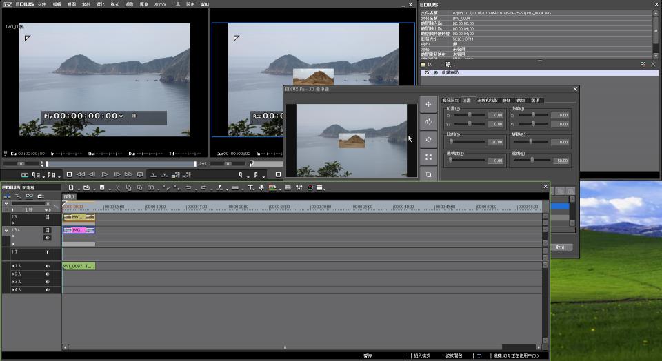Image resolution: width=662 pixels, height=361 pixels.
Task: Expand track 1 A disclosure triangle
Action: pyautogui.click(x=13, y=265)
